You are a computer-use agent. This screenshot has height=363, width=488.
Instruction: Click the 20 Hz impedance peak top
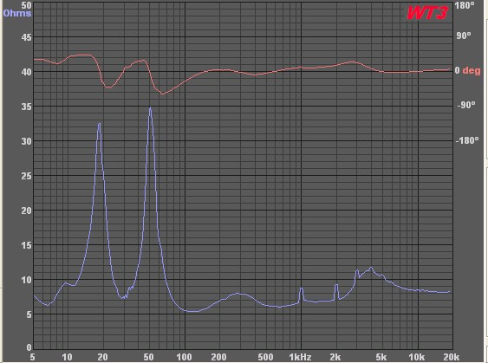tap(100, 124)
